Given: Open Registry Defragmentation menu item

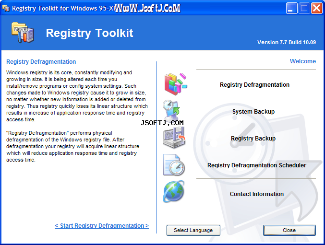Looking at the screenshot, I should click(254, 85).
